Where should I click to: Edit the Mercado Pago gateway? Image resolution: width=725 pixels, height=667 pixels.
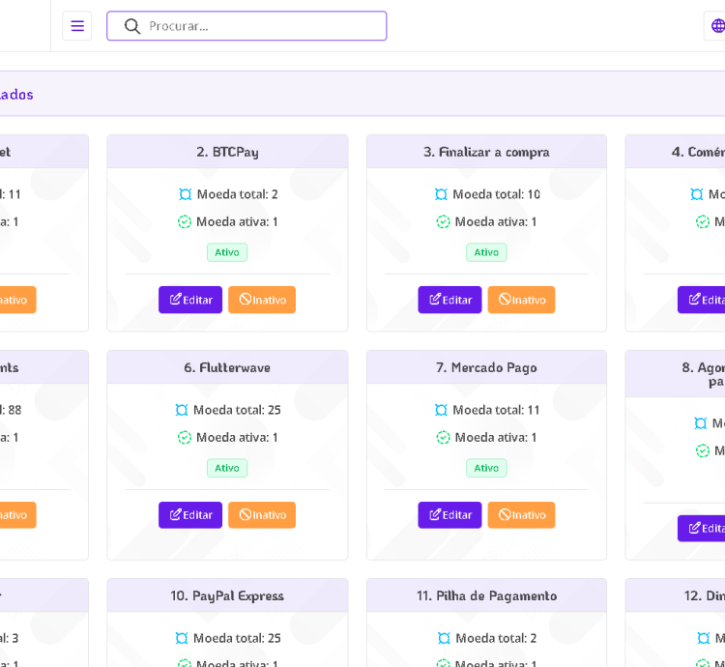(449, 515)
